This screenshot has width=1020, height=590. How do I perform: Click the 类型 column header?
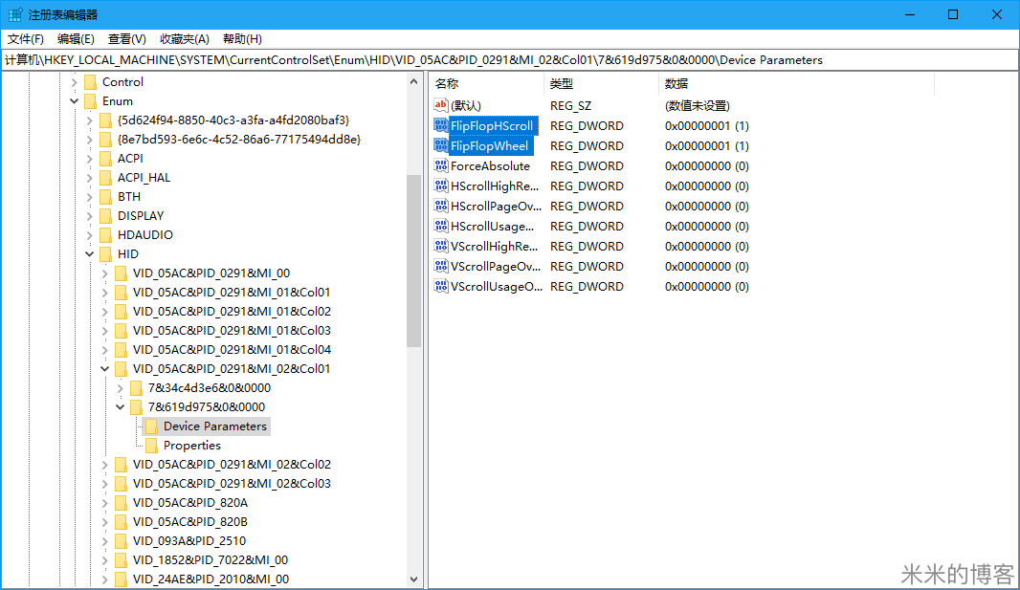[561, 84]
